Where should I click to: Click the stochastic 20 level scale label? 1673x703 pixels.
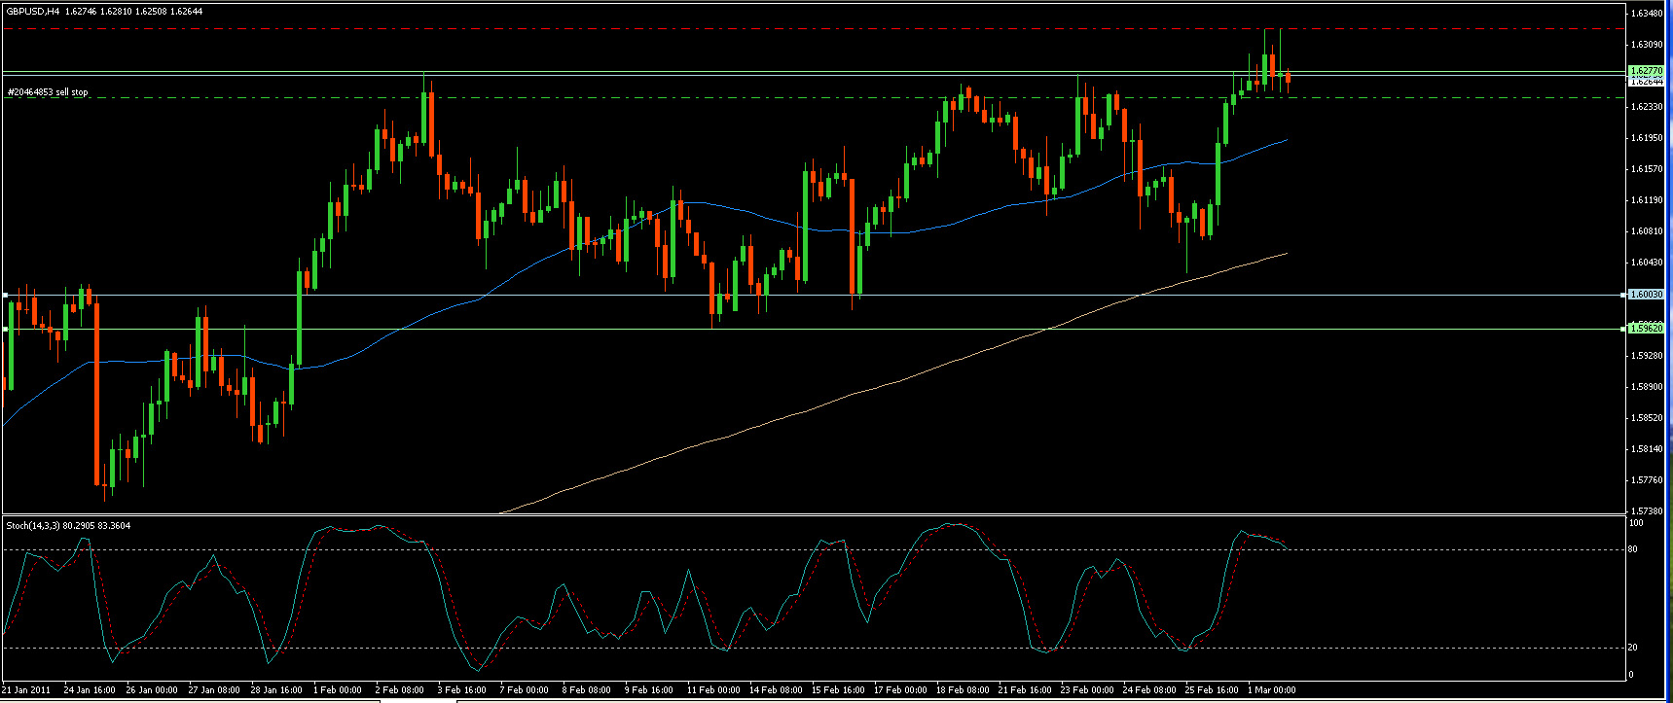[x=1634, y=648]
